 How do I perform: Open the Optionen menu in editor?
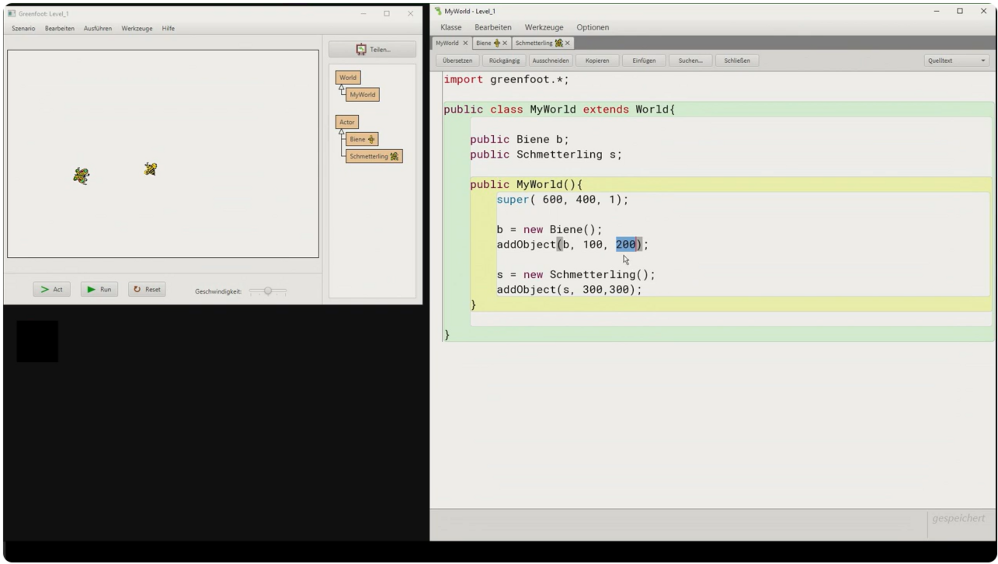click(592, 27)
